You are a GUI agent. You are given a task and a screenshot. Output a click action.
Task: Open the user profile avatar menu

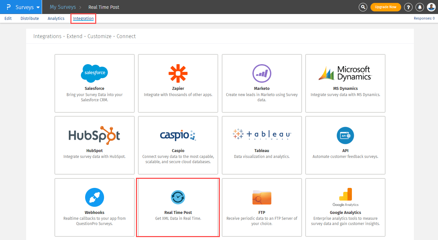[431, 7]
